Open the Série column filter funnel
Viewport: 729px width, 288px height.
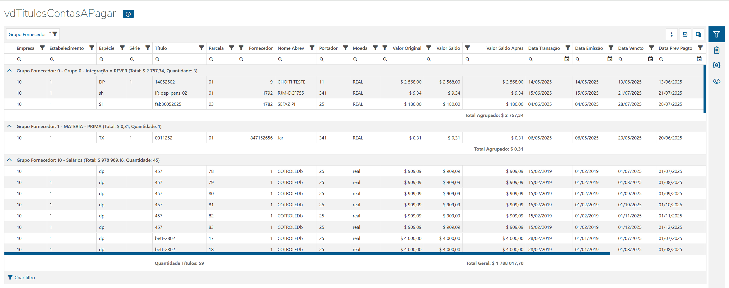click(148, 48)
